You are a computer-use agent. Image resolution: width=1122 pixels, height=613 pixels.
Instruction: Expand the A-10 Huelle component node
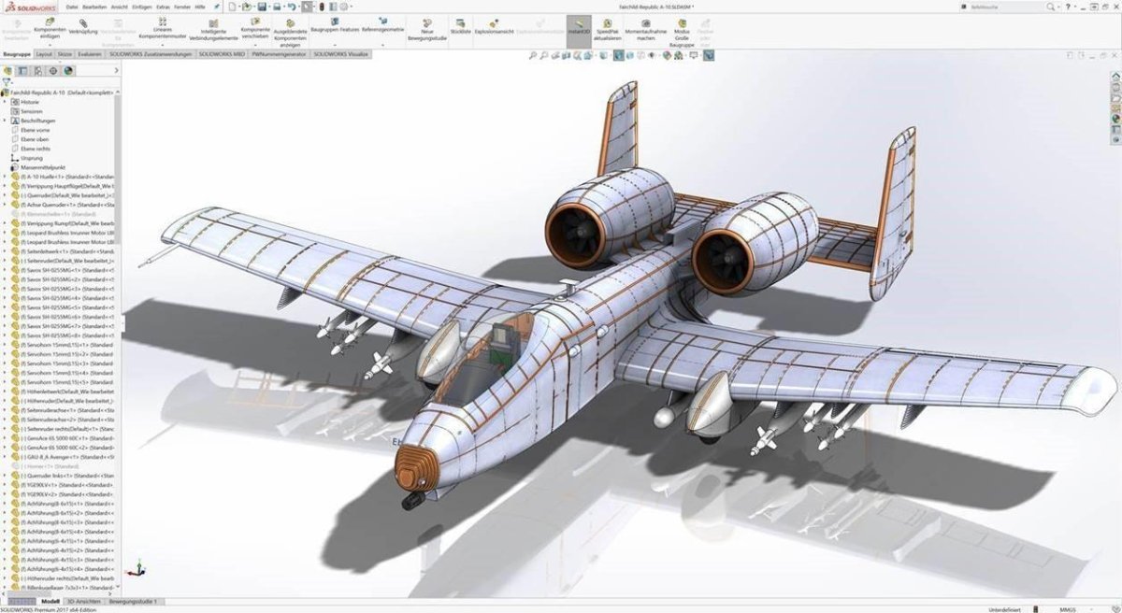click(x=5, y=176)
